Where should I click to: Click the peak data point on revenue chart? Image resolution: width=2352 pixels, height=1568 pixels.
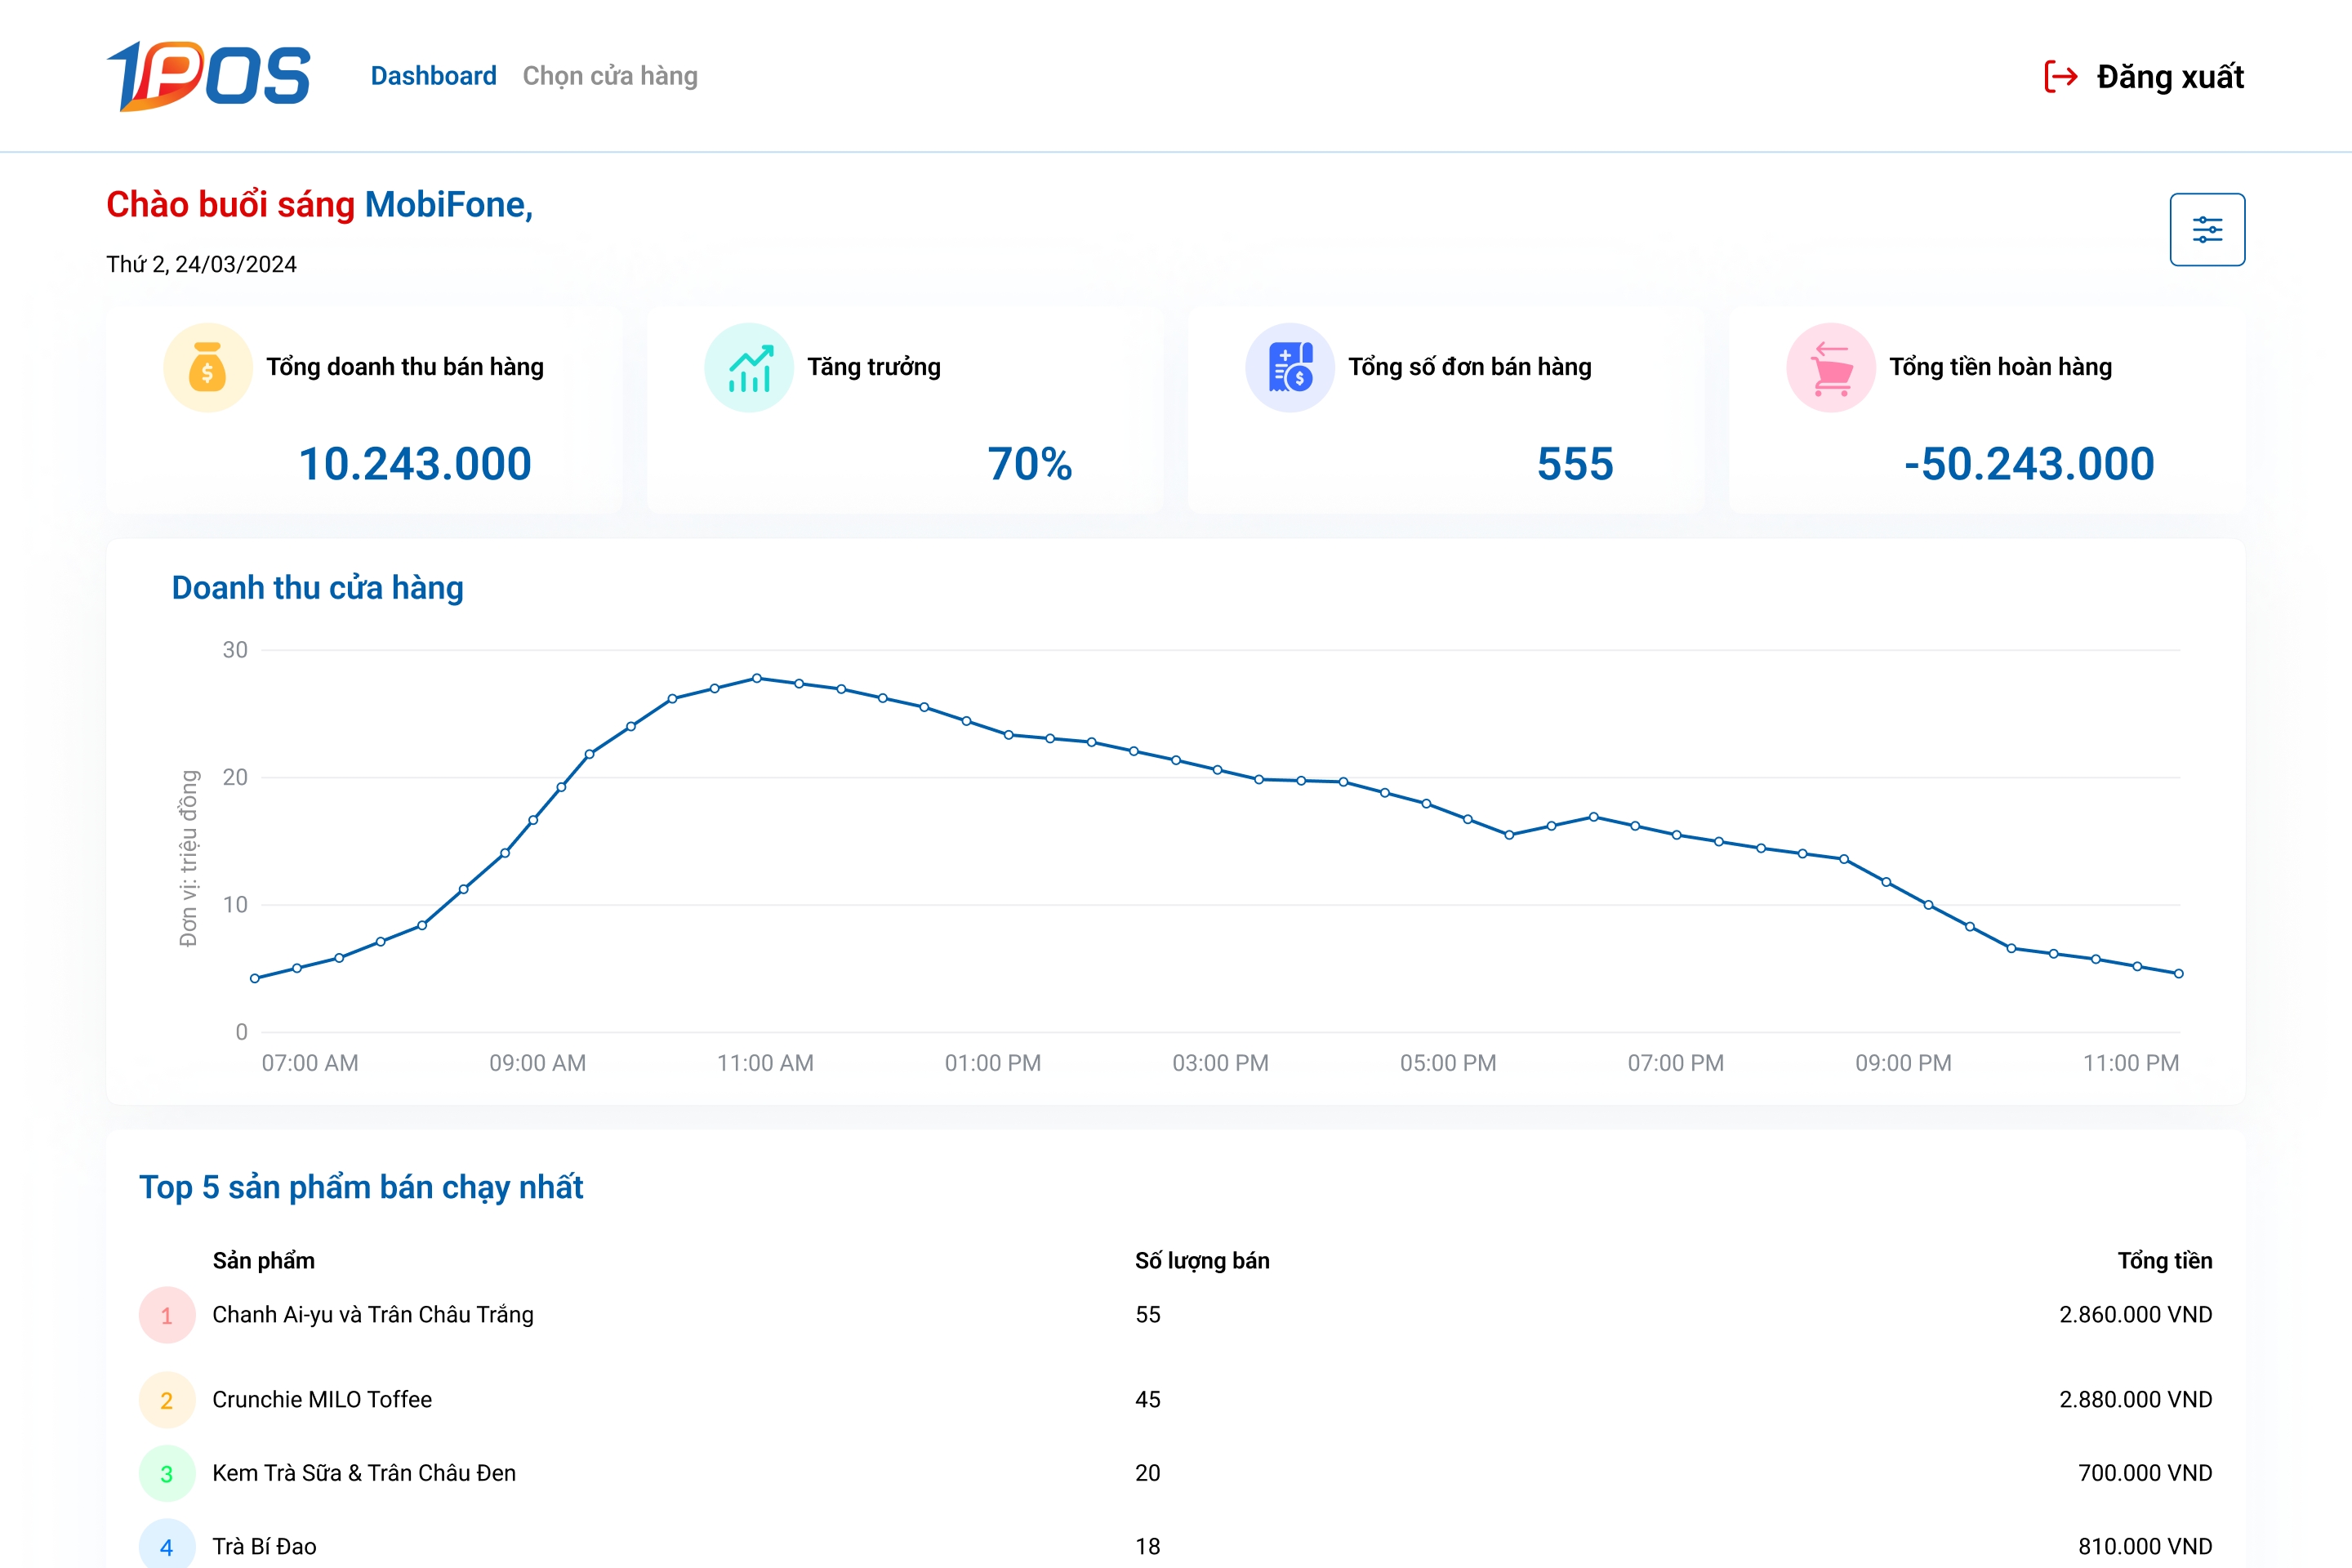[x=757, y=678]
